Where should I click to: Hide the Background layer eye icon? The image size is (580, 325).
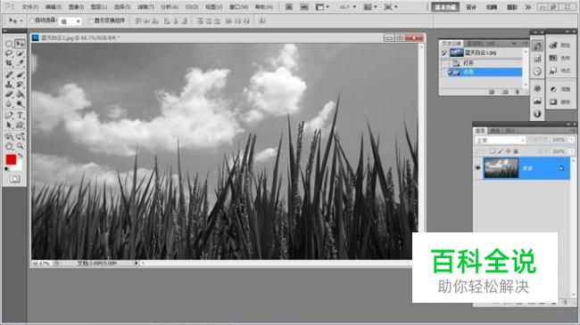tap(478, 168)
